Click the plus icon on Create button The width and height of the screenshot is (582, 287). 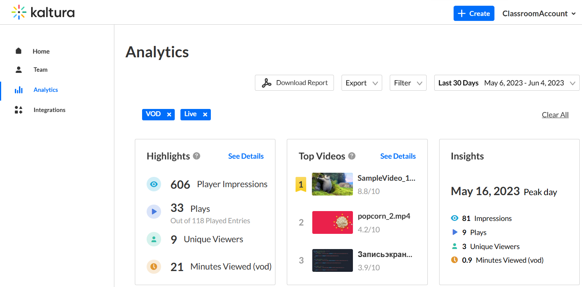(462, 14)
